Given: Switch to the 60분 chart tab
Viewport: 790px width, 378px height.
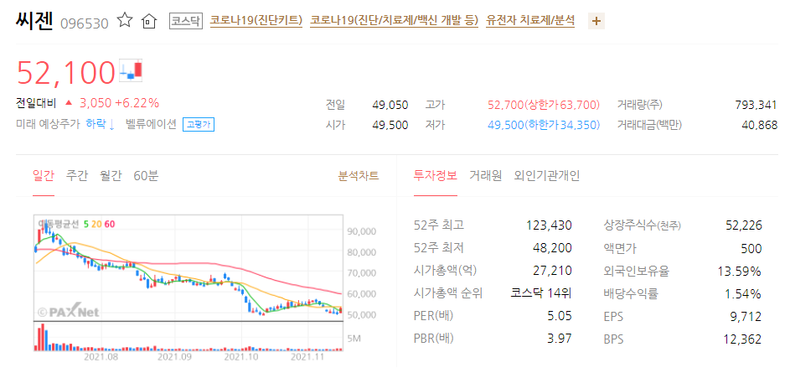Looking at the screenshot, I should pyautogui.click(x=146, y=176).
